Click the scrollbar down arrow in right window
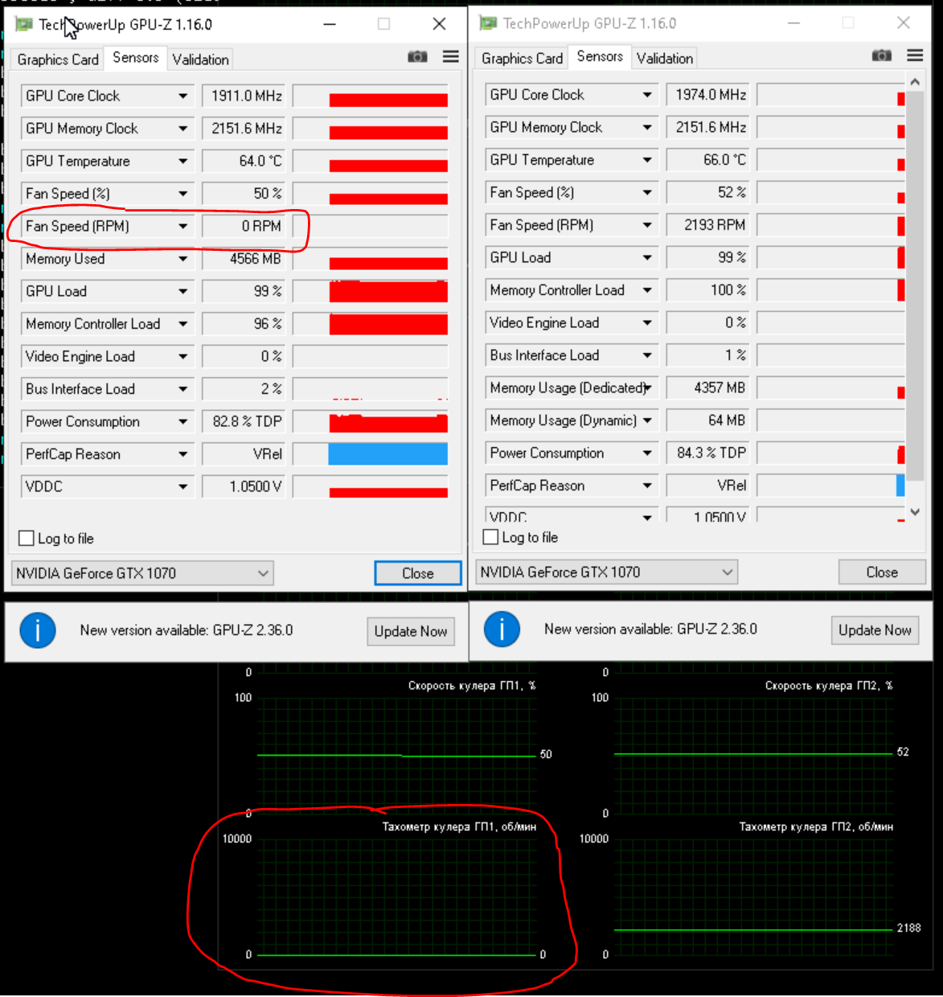Screen dimensions: 943x997 coord(915,511)
